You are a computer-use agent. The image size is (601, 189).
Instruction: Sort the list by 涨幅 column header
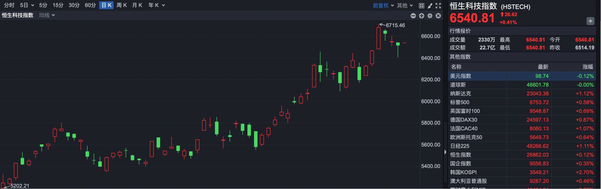pyautogui.click(x=587, y=67)
